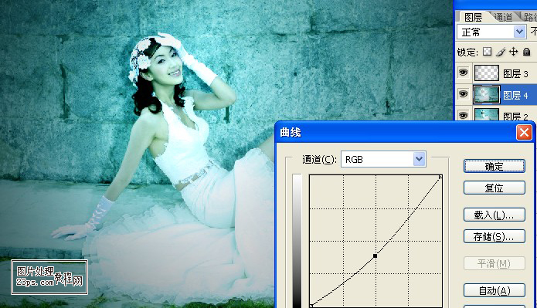Image resolution: width=537 pixels, height=308 pixels.
Task: Click the vertical grayscale gradient bar
Action: pyautogui.click(x=297, y=241)
